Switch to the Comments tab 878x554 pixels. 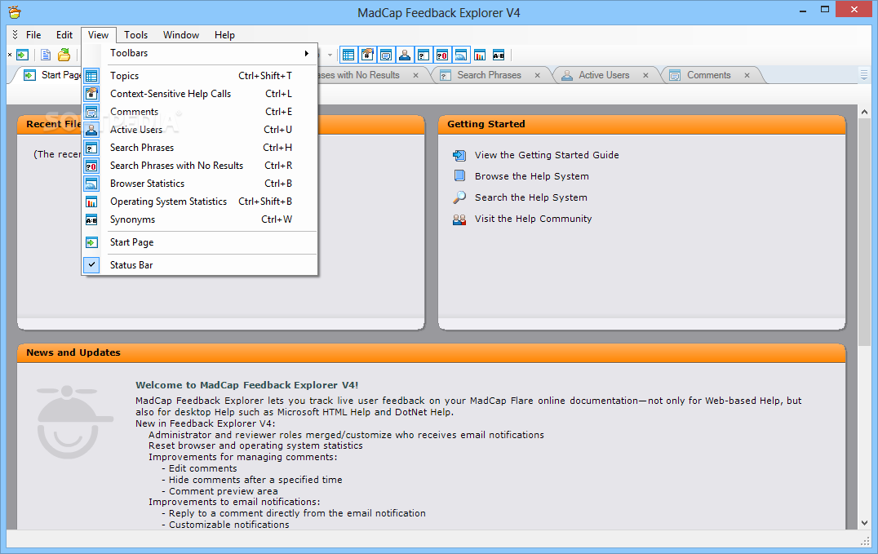click(708, 75)
